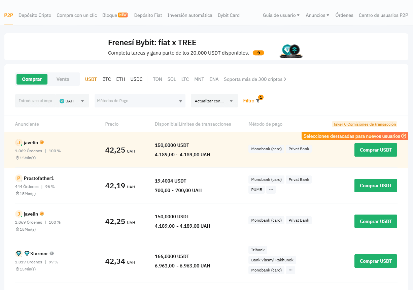Expand the Anuncios menu
The height and width of the screenshot is (290, 413).
point(317,15)
